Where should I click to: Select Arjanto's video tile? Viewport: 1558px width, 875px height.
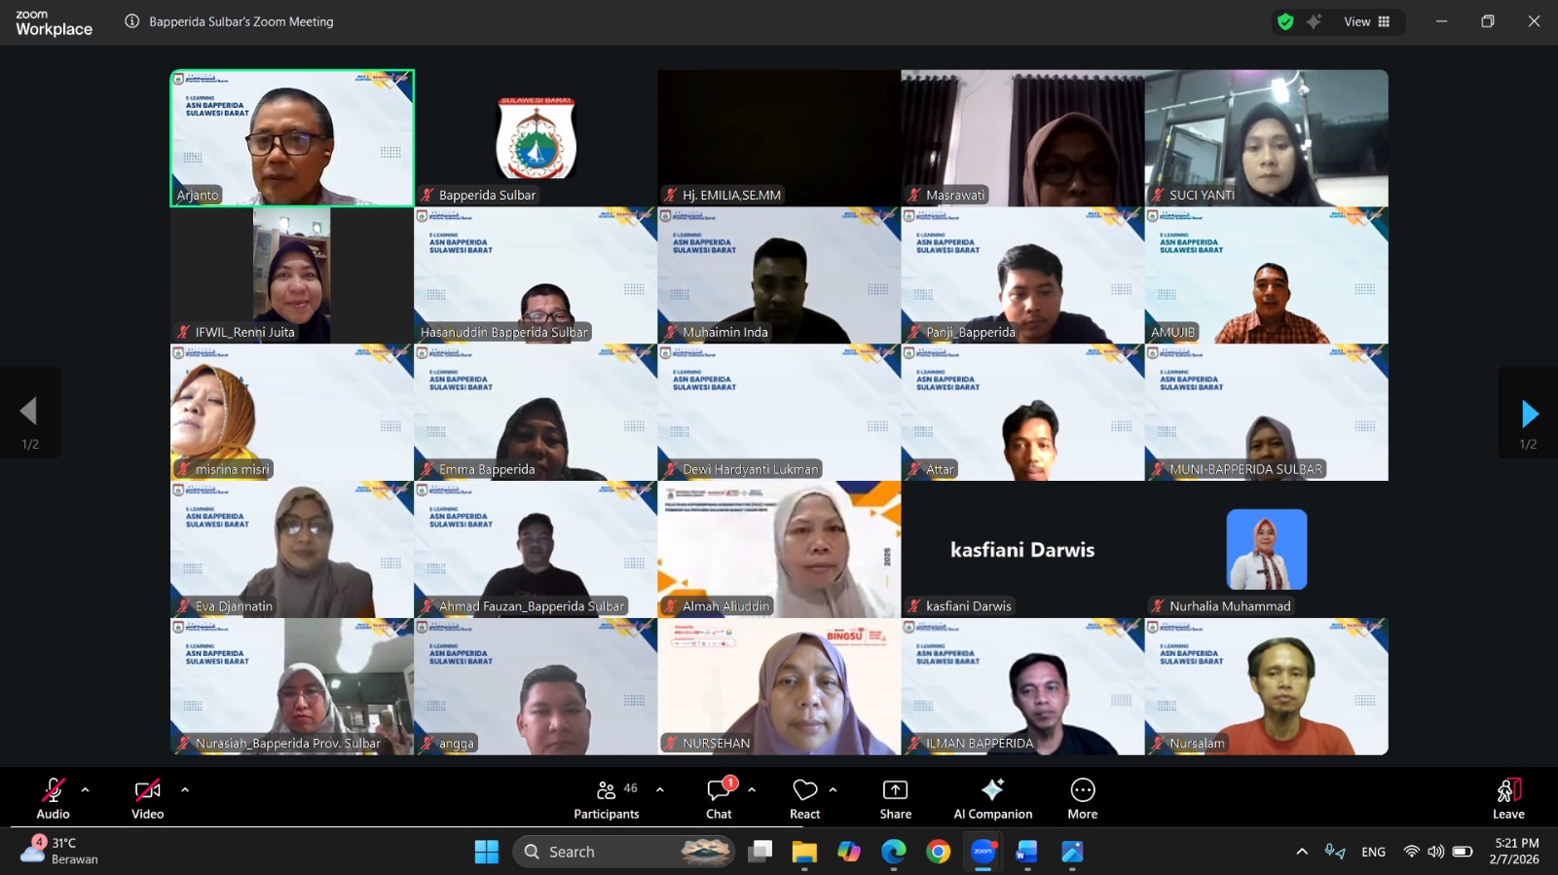[292, 137]
